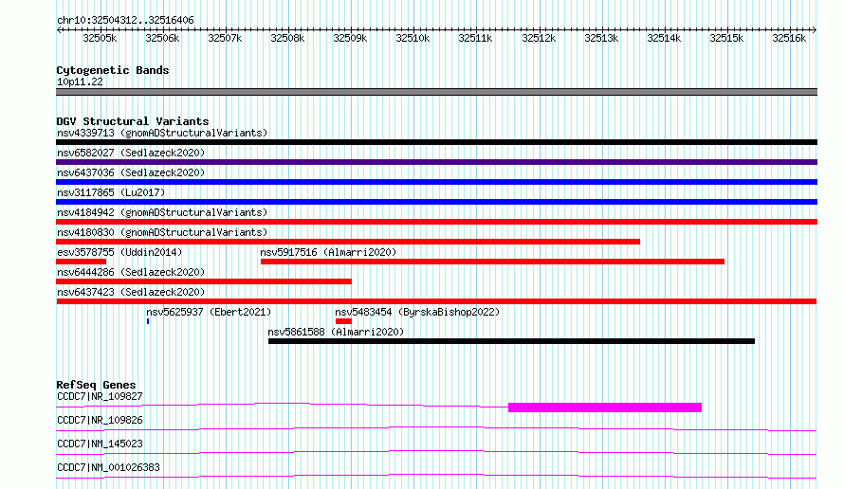Click the gray 10p11.22 cytogenetic band bar
This screenshot has width=844, height=489.
(436, 92)
